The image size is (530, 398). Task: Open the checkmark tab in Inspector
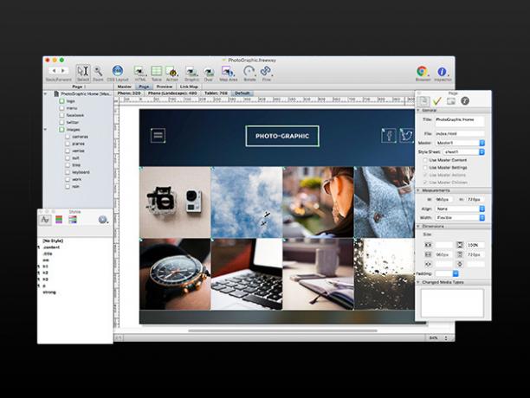coord(437,100)
